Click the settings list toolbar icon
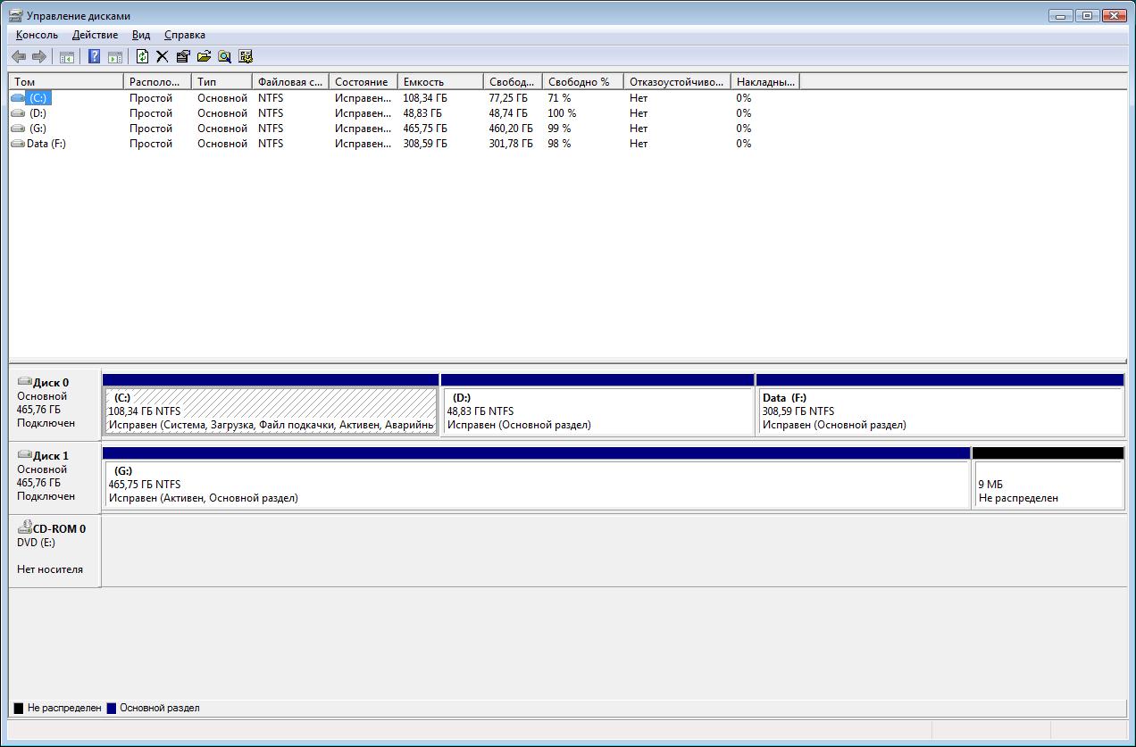The height and width of the screenshot is (747, 1136). coord(246,57)
